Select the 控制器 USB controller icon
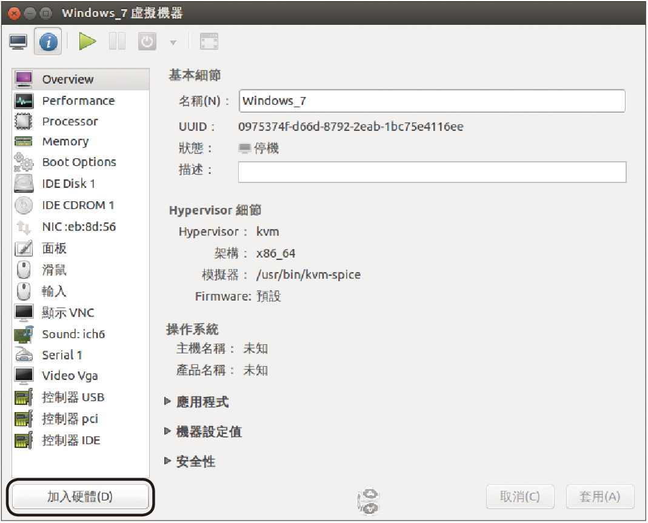Image resolution: width=648 pixels, height=523 pixels. [x=24, y=398]
